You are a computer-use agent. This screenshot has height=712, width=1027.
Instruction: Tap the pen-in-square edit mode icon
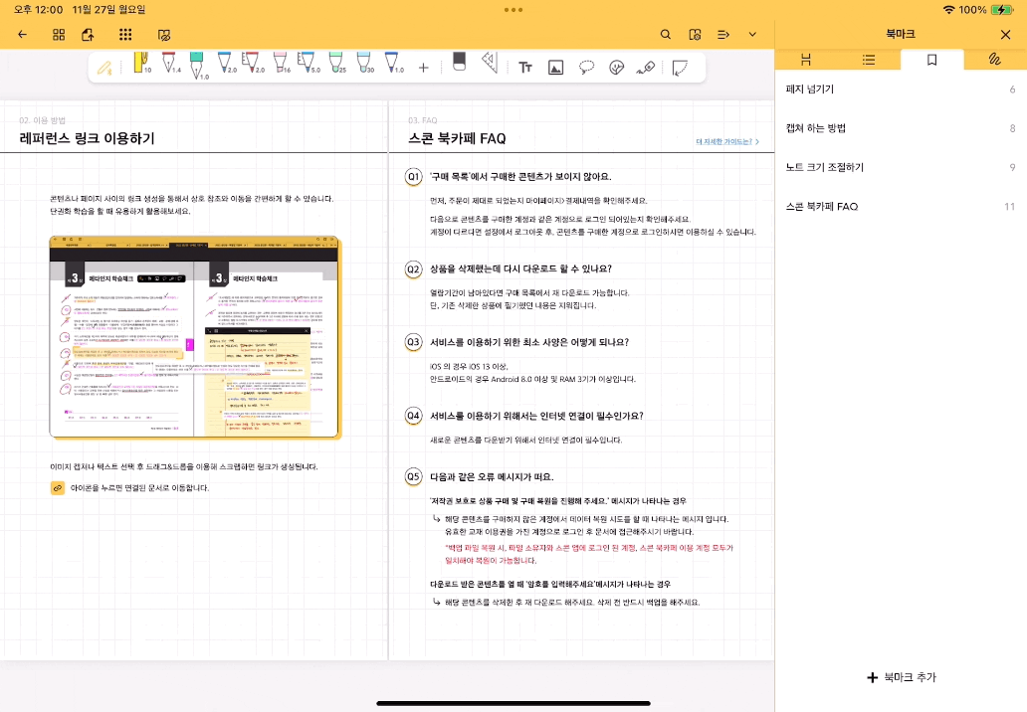click(164, 35)
